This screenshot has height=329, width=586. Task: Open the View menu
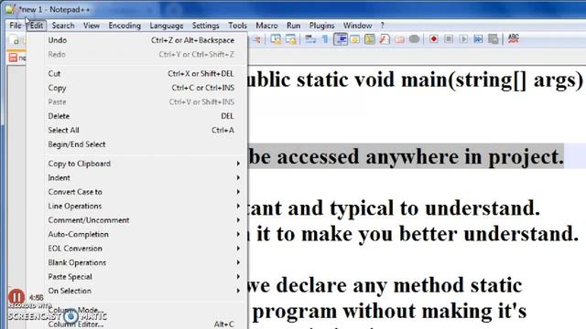[92, 26]
